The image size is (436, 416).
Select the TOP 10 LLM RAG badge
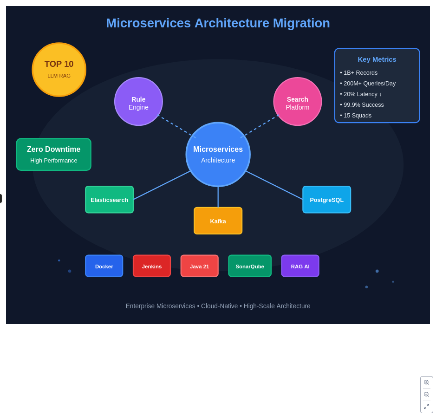point(59,70)
